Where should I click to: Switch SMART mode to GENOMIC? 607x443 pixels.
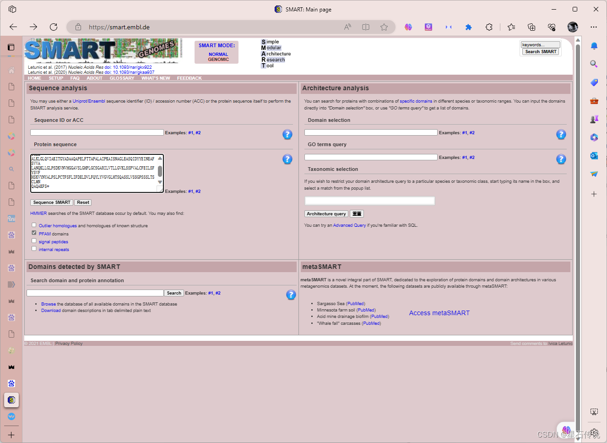pos(218,60)
